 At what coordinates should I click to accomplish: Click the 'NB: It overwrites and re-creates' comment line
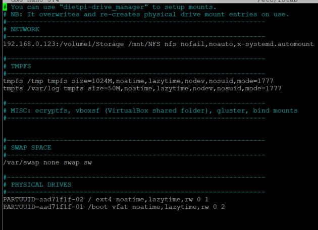coord(146,15)
